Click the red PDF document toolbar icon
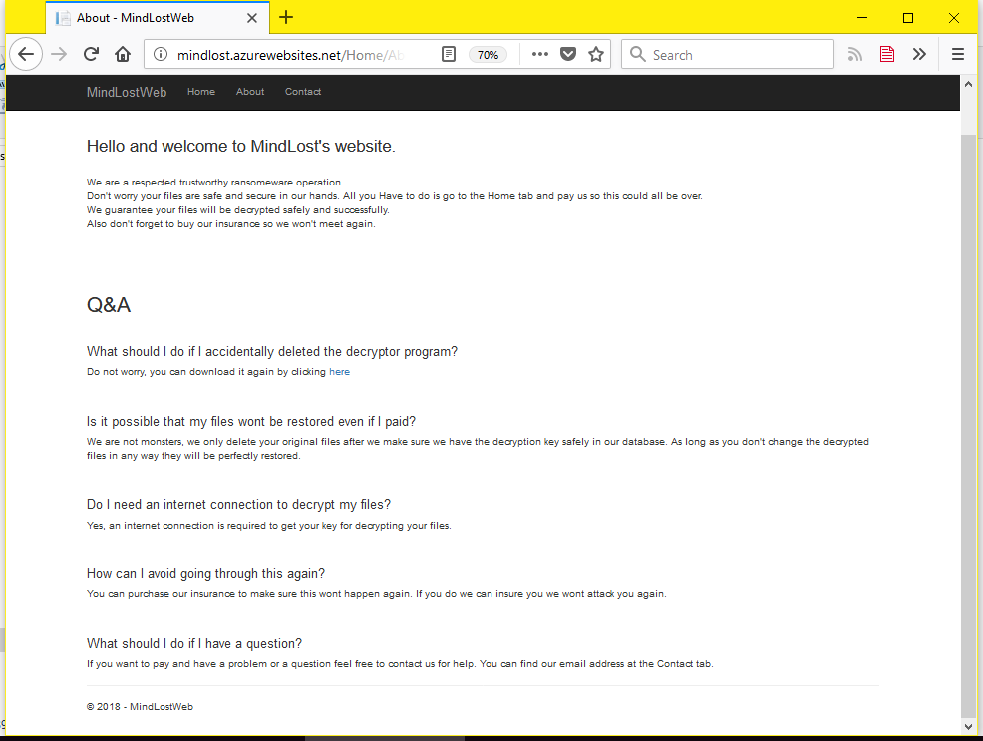 click(x=886, y=55)
